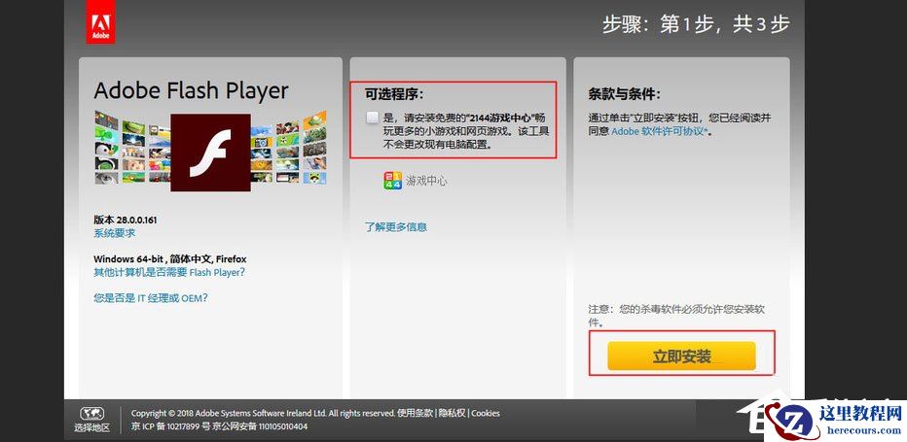Open the Adobe 软件许可协议 link
The height and width of the screenshot is (442, 907).
[x=660, y=131]
